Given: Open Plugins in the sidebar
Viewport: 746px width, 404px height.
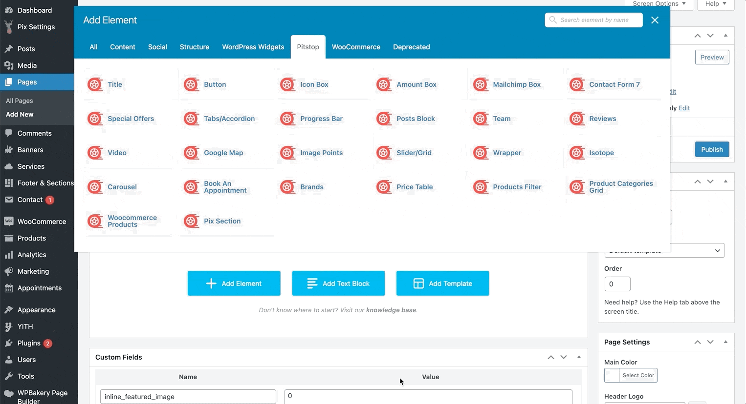Looking at the screenshot, I should point(39,343).
